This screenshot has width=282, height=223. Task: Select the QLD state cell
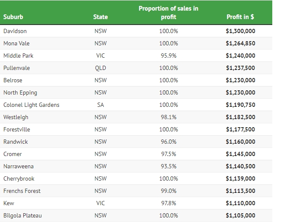tap(101, 68)
